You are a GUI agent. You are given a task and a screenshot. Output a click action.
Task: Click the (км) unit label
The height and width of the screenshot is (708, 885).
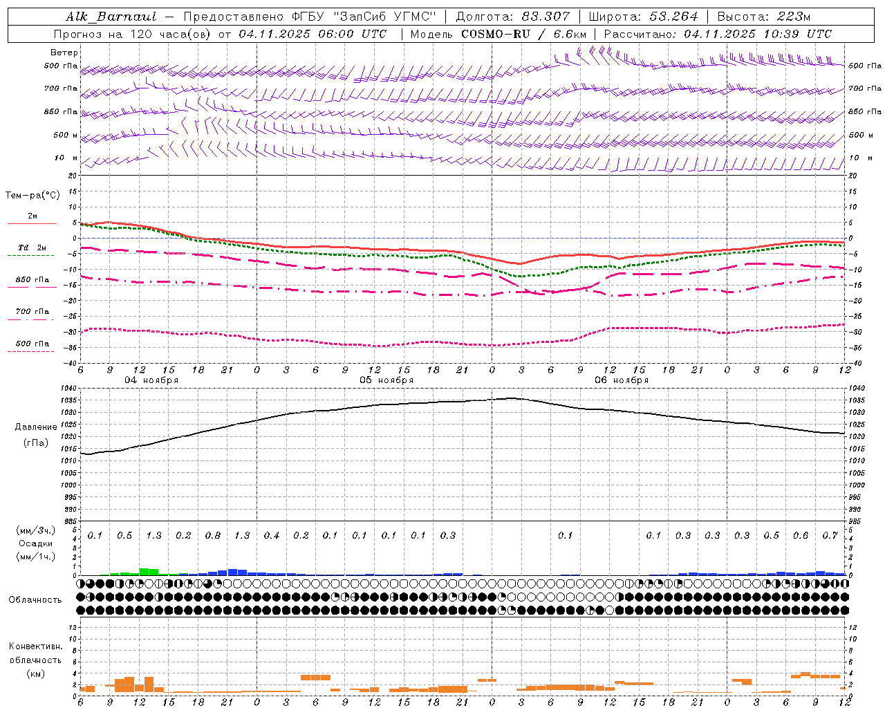[36, 673]
